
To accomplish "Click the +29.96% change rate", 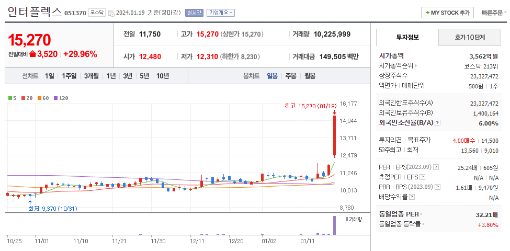I will (80, 54).
